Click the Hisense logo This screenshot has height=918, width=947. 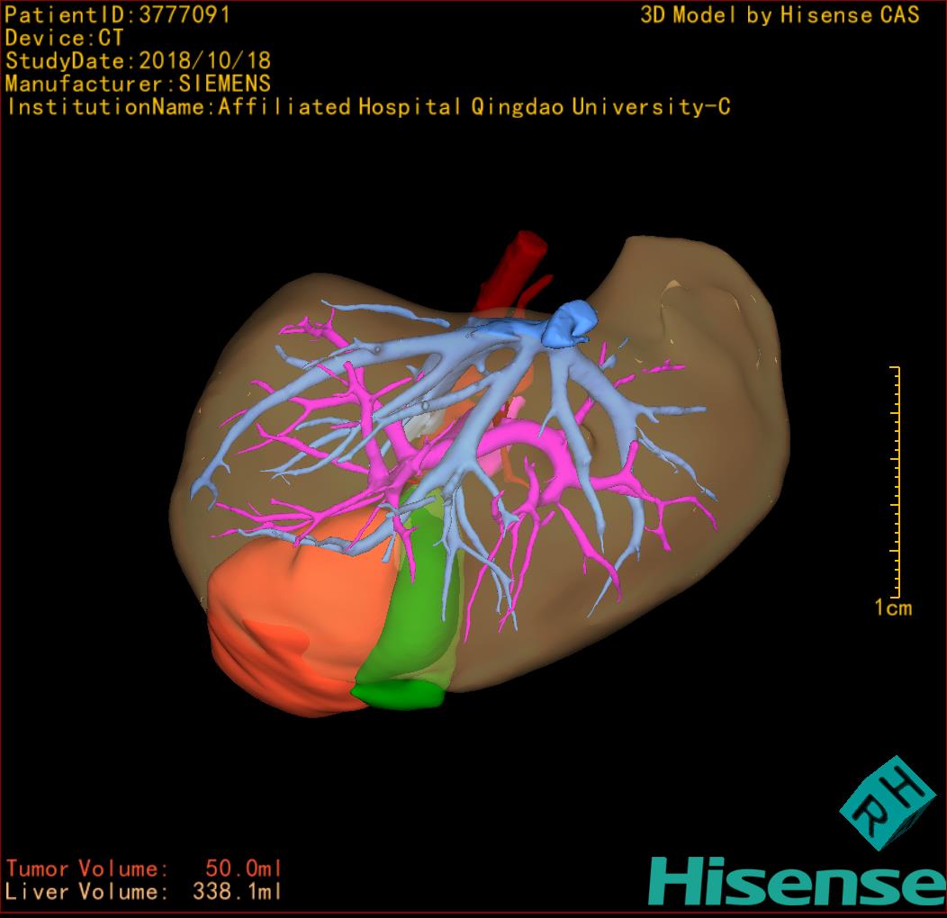(798, 882)
